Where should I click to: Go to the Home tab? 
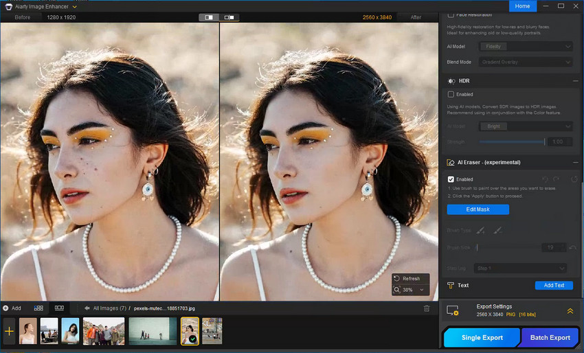click(523, 6)
